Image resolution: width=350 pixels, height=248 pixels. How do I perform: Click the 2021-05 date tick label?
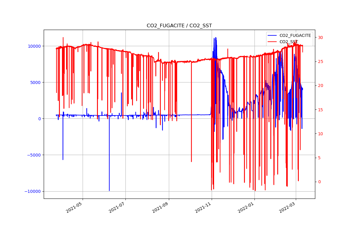pos(74,207)
